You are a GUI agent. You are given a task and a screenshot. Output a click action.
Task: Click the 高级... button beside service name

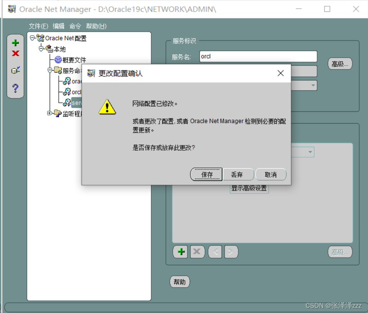(340, 64)
